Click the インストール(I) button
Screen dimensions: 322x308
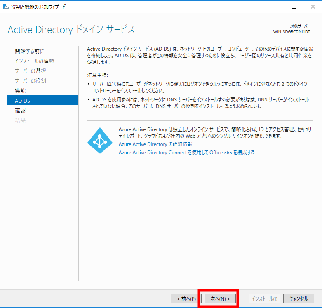pyautogui.click(x=264, y=299)
